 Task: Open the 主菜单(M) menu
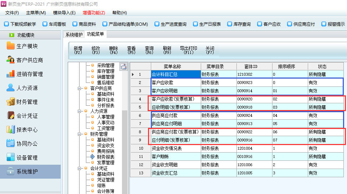36,13
